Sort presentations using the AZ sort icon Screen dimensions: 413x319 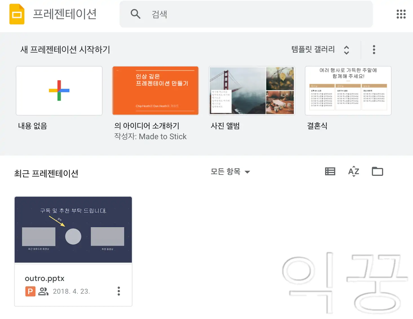coord(353,171)
